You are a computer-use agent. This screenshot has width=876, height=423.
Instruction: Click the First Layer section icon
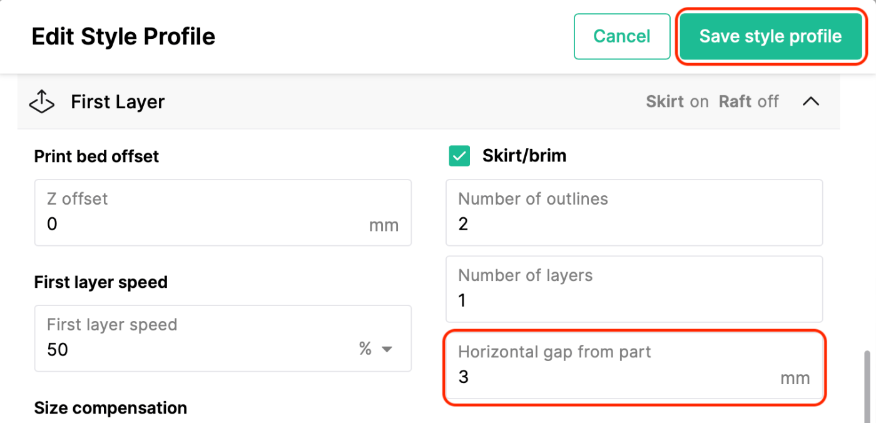click(42, 101)
